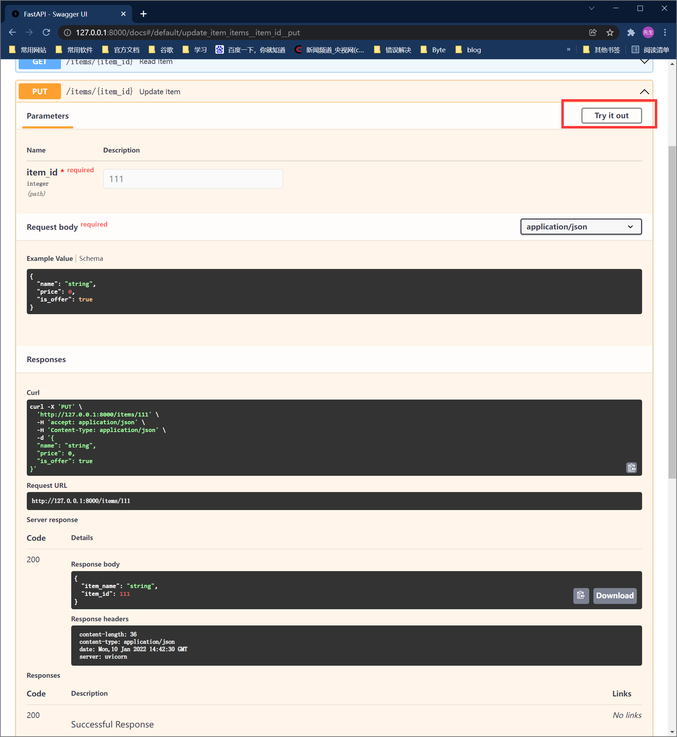This screenshot has width=677, height=737.
Task: Open the user profile avatar
Action: tap(648, 32)
